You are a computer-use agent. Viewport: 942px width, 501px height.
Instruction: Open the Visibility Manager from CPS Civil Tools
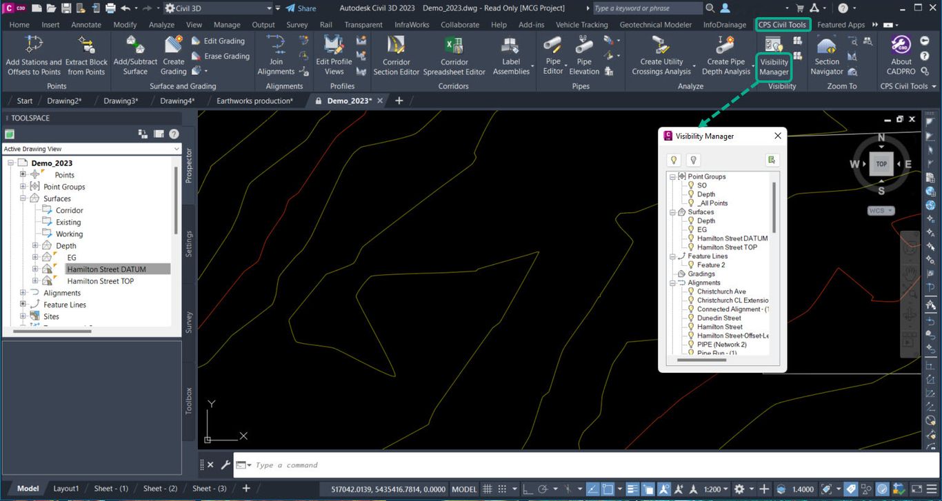tap(773, 57)
